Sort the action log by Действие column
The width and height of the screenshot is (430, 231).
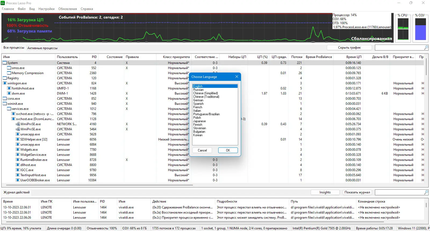pos(183,201)
